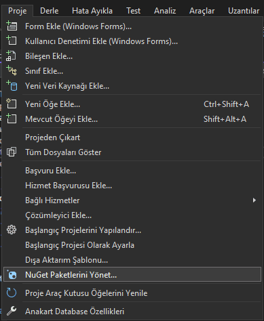Image resolution: width=264 pixels, height=321 pixels.
Task: Select Başvuru Ekle...
Action: [132, 171]
